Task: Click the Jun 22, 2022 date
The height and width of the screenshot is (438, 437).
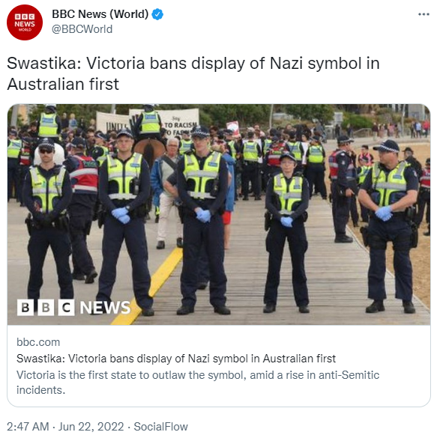Action: 91,427
